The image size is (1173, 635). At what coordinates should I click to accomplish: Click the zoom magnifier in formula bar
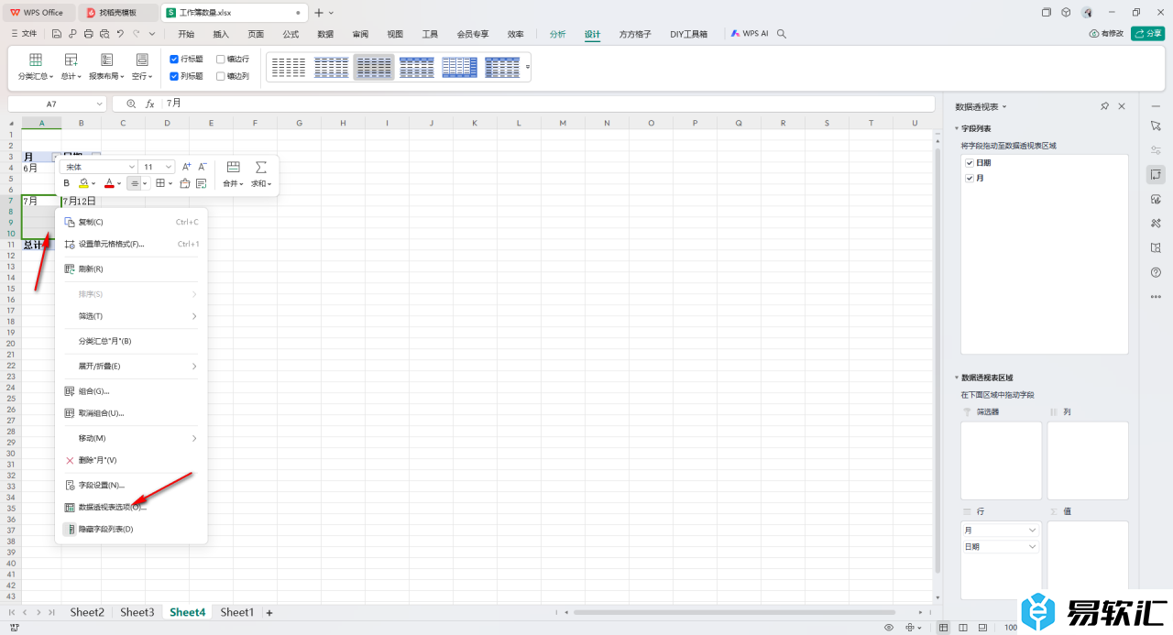(x=131, y=104)
